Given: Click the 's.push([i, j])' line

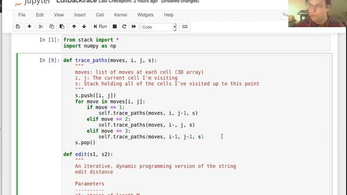Looking at the screenshot, I should [95, 95].
